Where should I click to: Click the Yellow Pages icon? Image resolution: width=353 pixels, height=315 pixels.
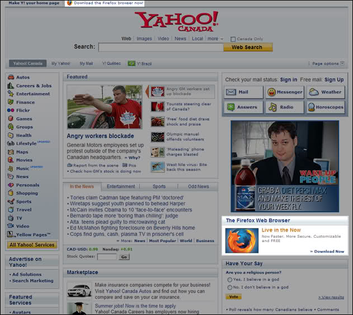11,234
